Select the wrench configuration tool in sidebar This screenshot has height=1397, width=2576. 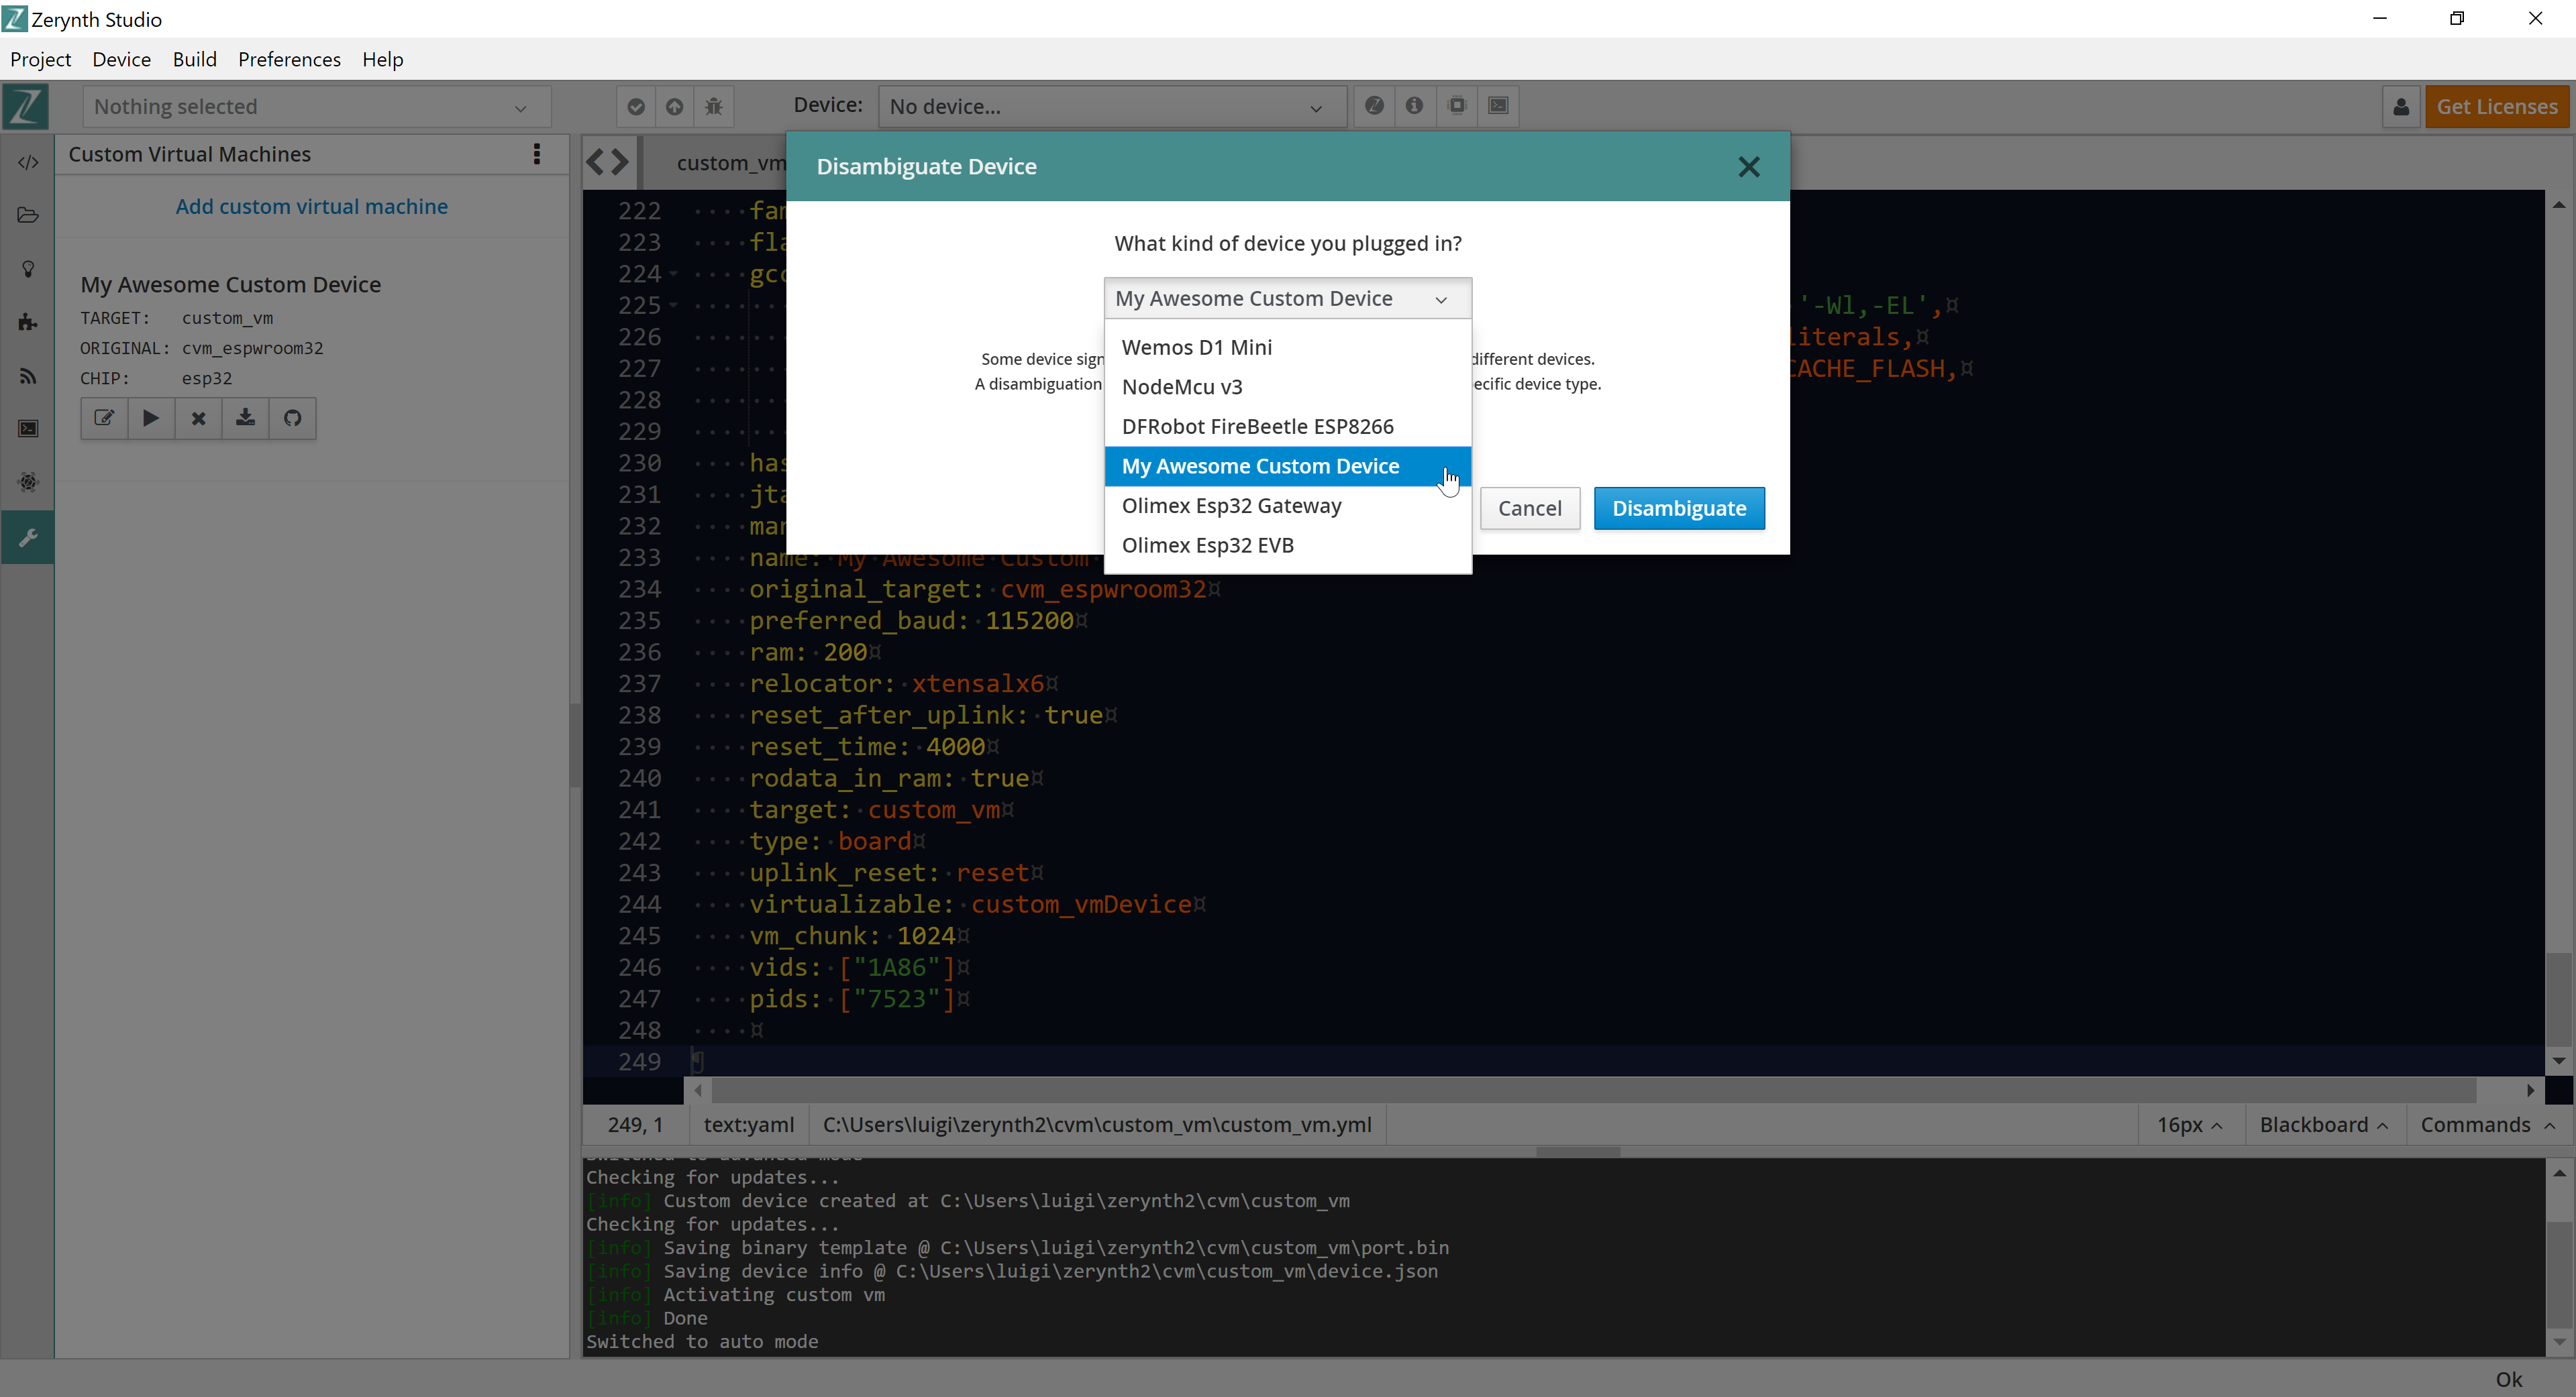click(27, 537)
